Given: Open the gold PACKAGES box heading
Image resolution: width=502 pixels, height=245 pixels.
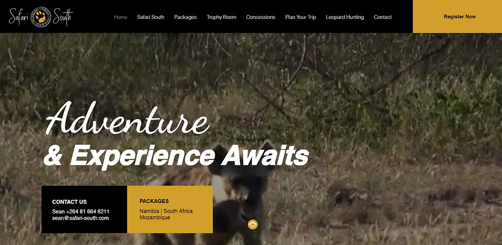Looking at the screenshot, I should pos(154,201).
